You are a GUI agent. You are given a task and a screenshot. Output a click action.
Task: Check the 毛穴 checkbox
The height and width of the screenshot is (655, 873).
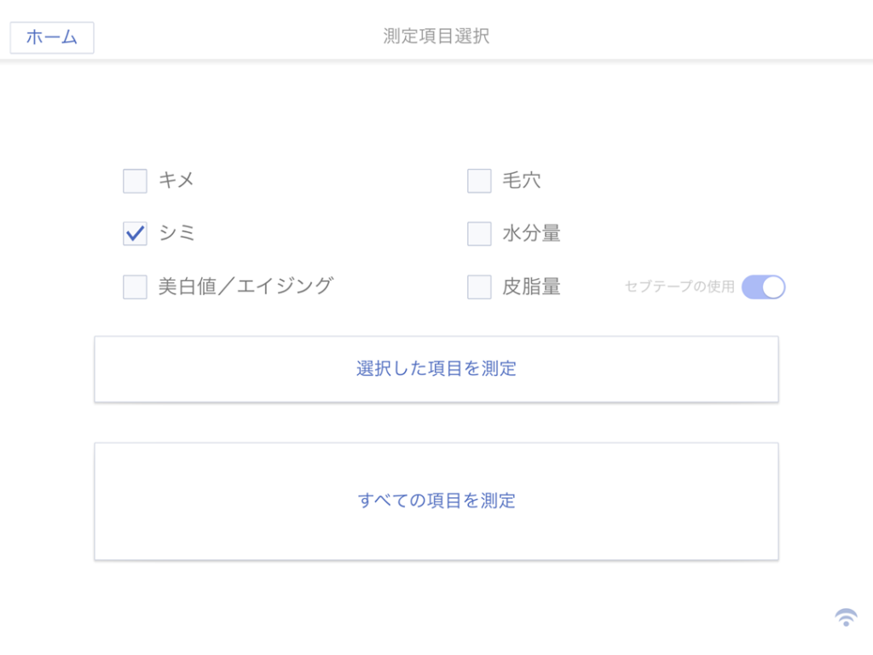(x=479, y=181)
